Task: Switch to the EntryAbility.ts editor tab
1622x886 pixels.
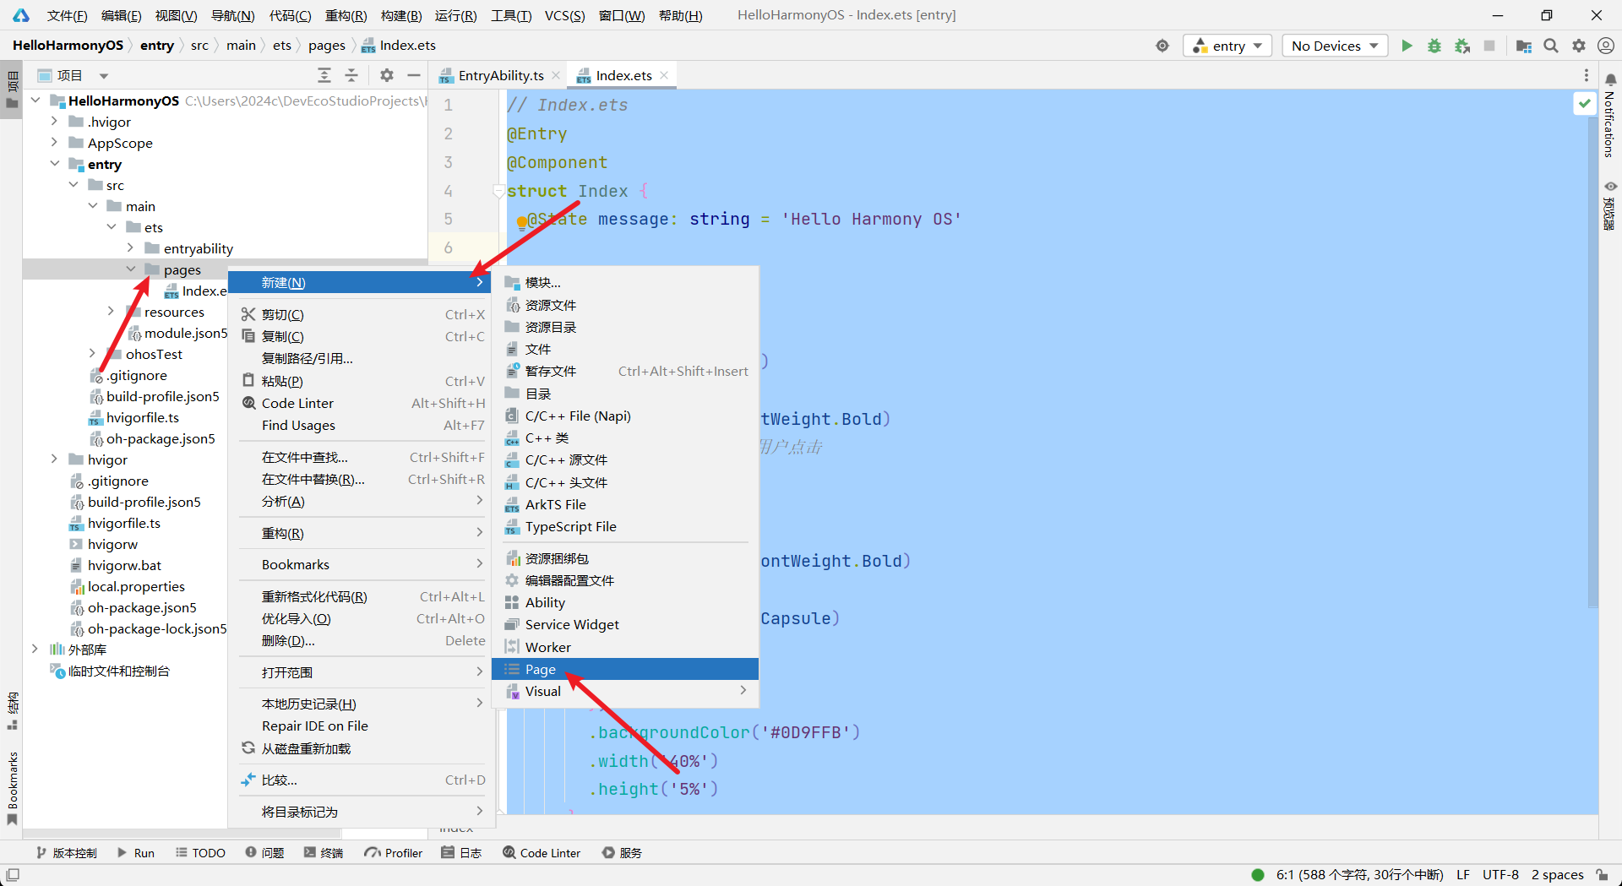Action: click(x=500, y=75)
